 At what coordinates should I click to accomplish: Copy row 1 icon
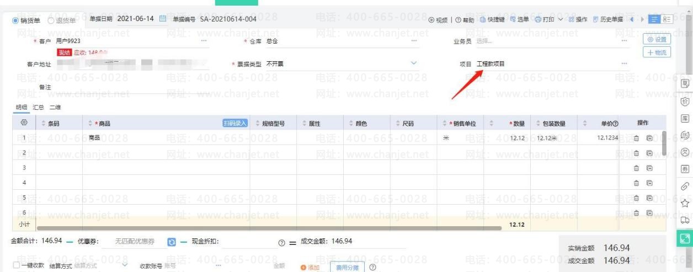point(649,137)
